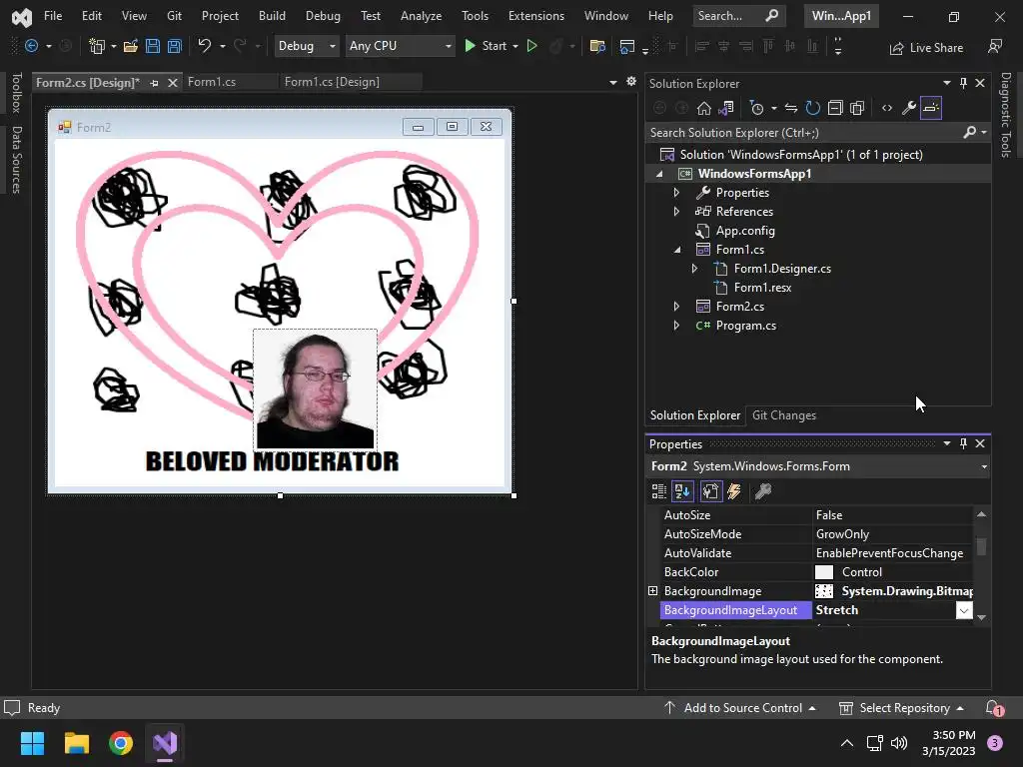The height and width of the screenshot is (767, 1023).
Task: Select Form1.resx in Solution Explorer
Action: [762, 287]
